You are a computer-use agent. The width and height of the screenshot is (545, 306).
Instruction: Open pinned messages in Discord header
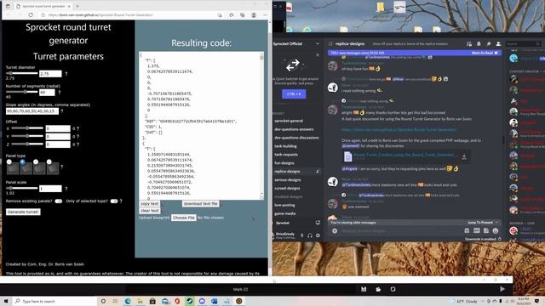click(488, 43)
